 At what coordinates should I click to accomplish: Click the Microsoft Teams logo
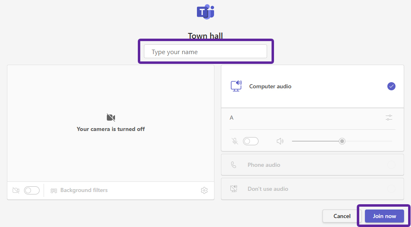tap(205, 12)
